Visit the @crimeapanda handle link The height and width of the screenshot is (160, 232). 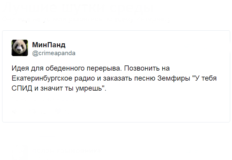[54, 53]
